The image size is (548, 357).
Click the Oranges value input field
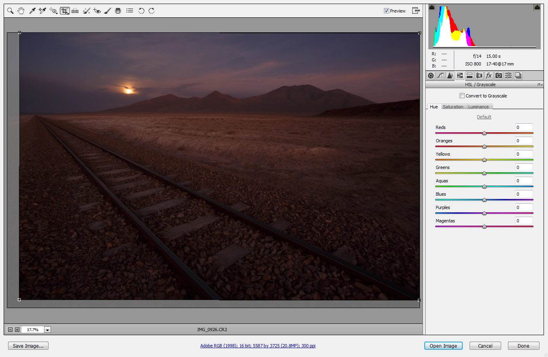pos(524,141)
